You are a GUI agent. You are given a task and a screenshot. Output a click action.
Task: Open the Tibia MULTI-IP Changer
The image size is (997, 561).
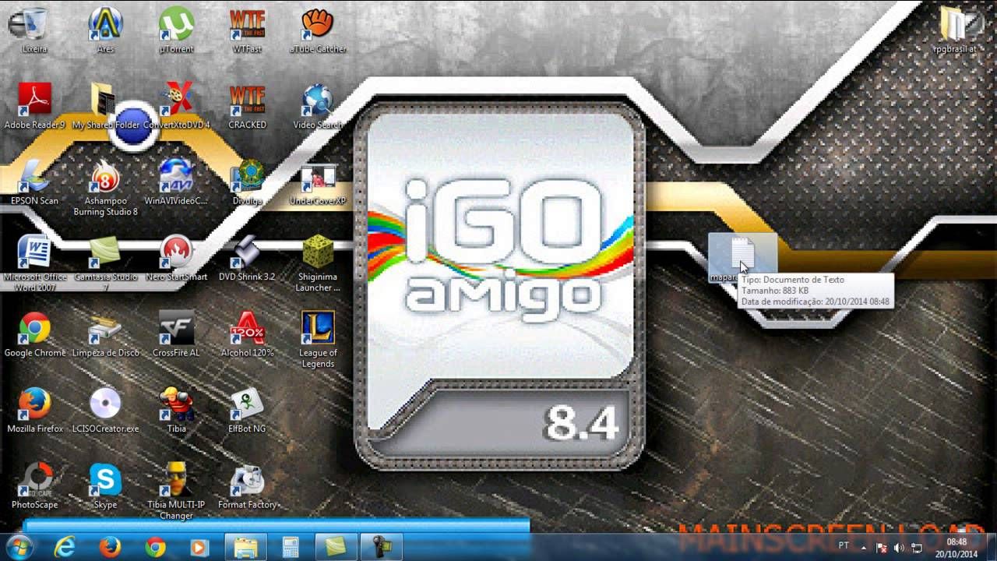tap(176, 483)
